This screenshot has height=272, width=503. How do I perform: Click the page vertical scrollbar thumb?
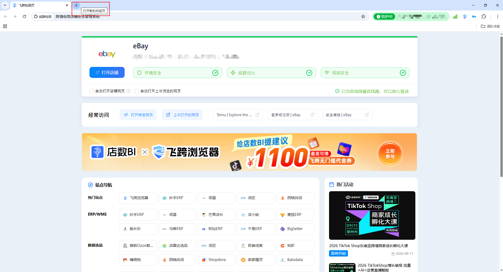(501, 106)
